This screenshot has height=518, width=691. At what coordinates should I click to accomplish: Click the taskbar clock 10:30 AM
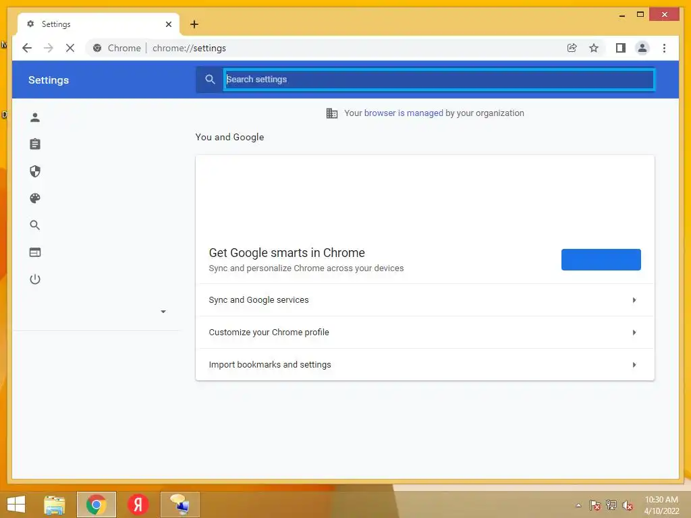pyautogui.click(x=661, y=500)
